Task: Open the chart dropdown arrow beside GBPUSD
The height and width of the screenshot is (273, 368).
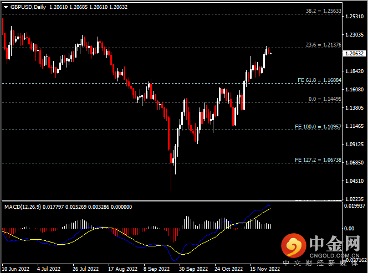Action: pyautogui.click(x=6, y=7)
